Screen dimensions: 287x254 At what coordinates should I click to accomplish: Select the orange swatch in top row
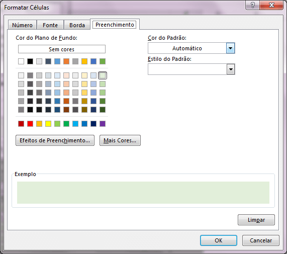tap(66, 61)
